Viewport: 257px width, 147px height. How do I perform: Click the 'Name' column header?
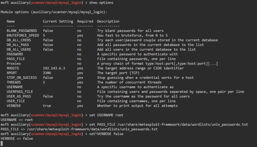(11, 21)
